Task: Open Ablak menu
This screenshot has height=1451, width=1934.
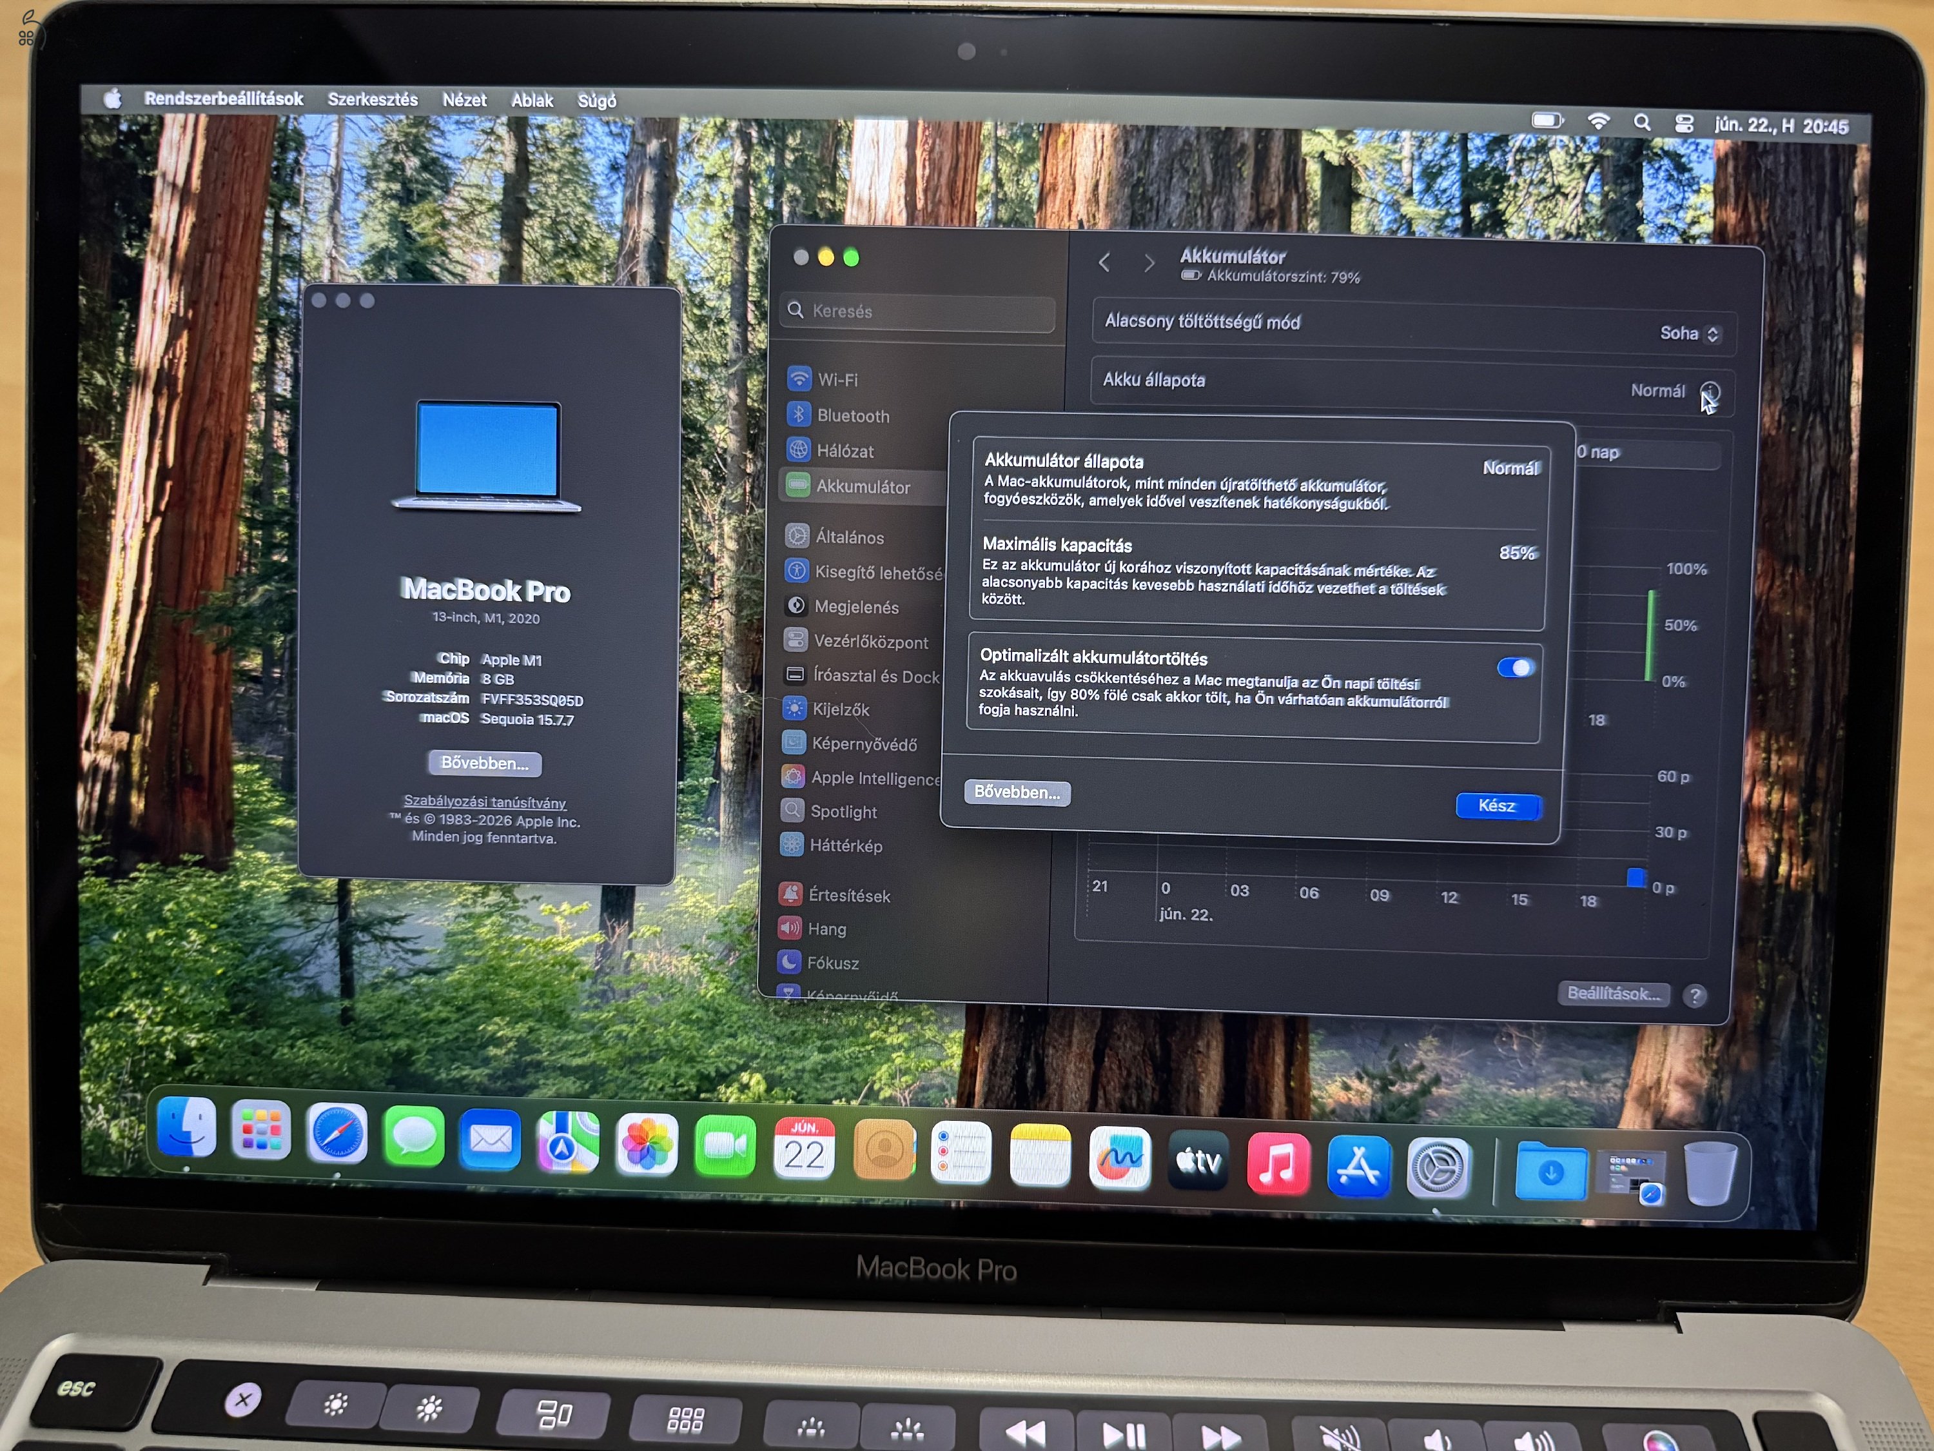Action: click(x=532, y=101)
